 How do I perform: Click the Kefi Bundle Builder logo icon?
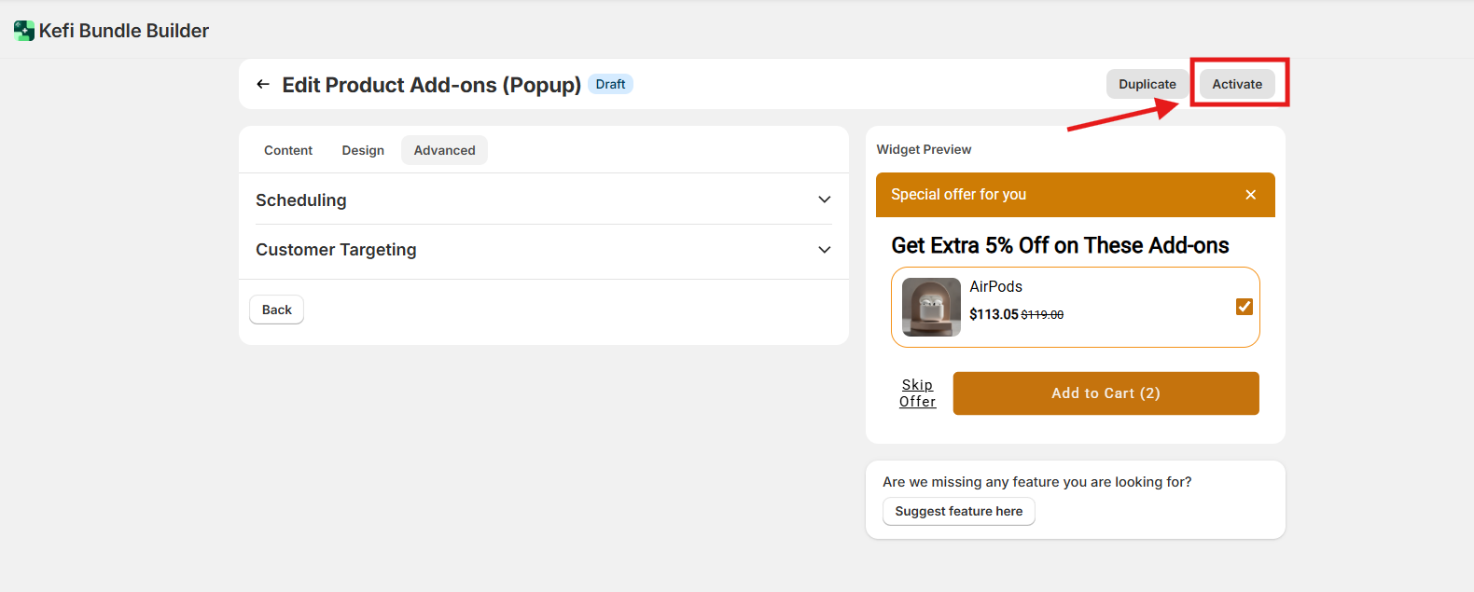24,31
